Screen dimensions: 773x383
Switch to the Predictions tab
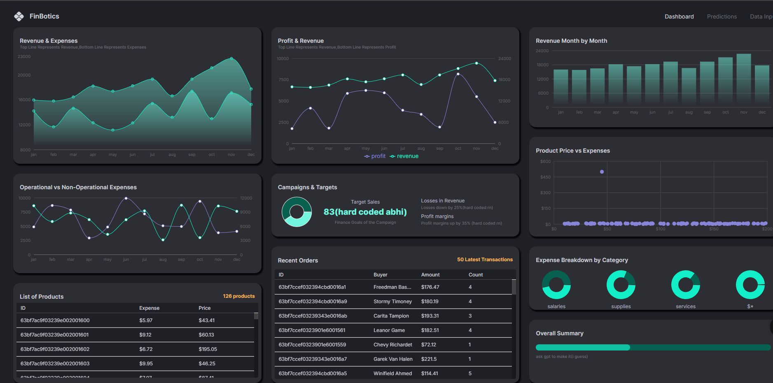pyautogui.click(x=722, y=16)
